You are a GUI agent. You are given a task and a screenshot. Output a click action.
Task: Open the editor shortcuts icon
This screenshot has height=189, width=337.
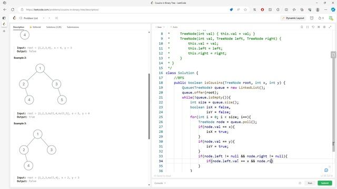tap(319, 27)
